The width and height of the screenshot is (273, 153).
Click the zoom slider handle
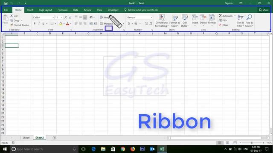click(252, 143)
